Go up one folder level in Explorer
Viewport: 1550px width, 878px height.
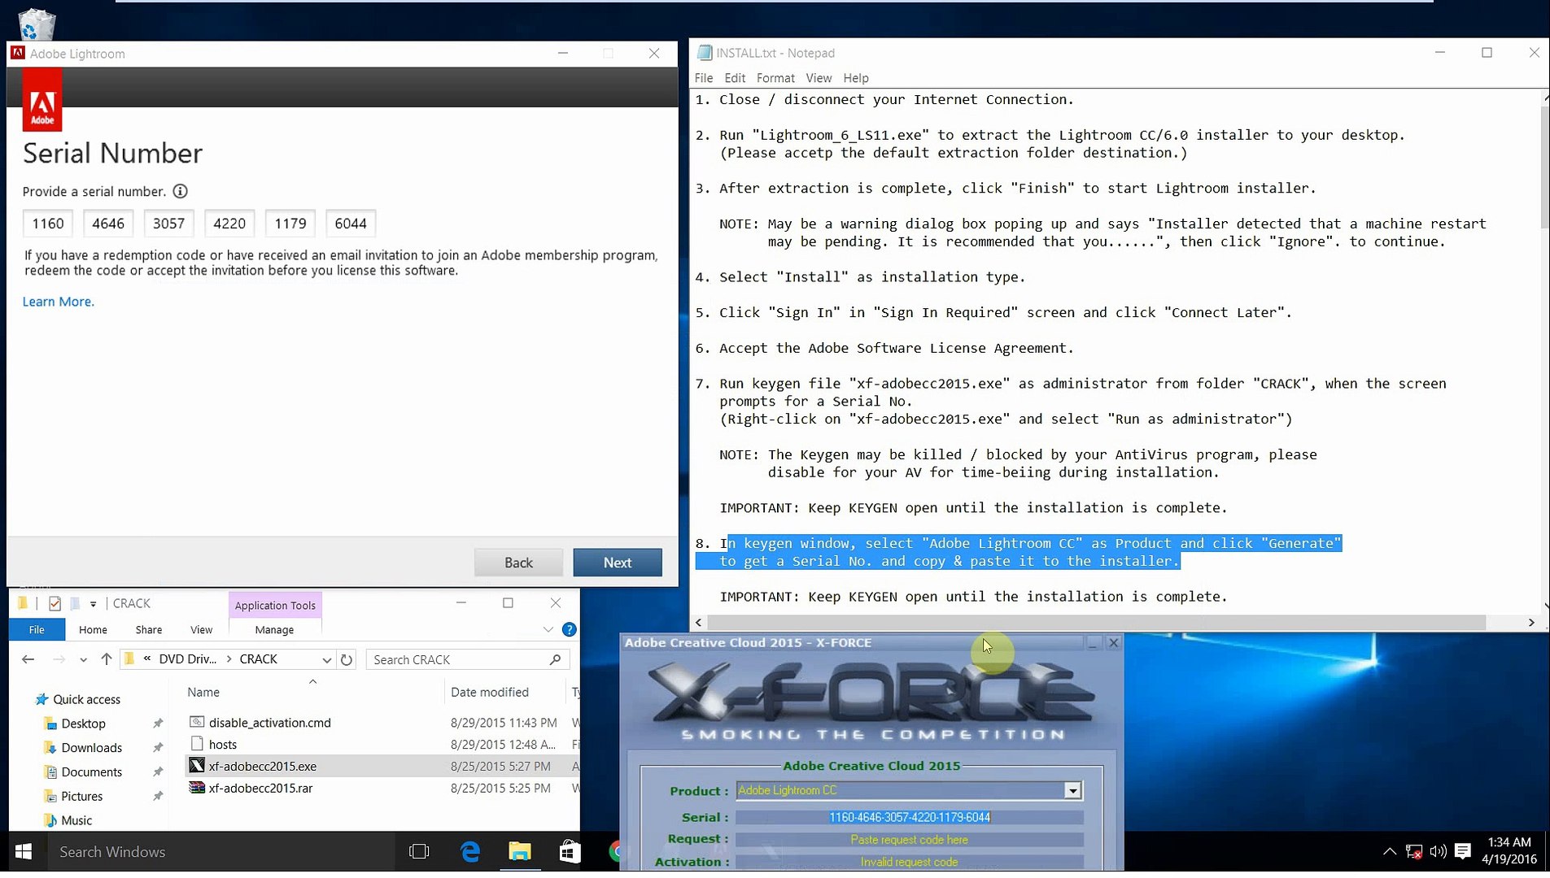tap(106, 659)
